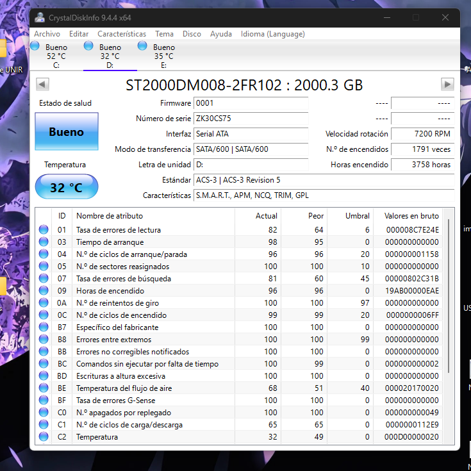Click the Estándar field ACS-3 Revision 5
The image size is (471, 471).
click(x=324, y=180)
